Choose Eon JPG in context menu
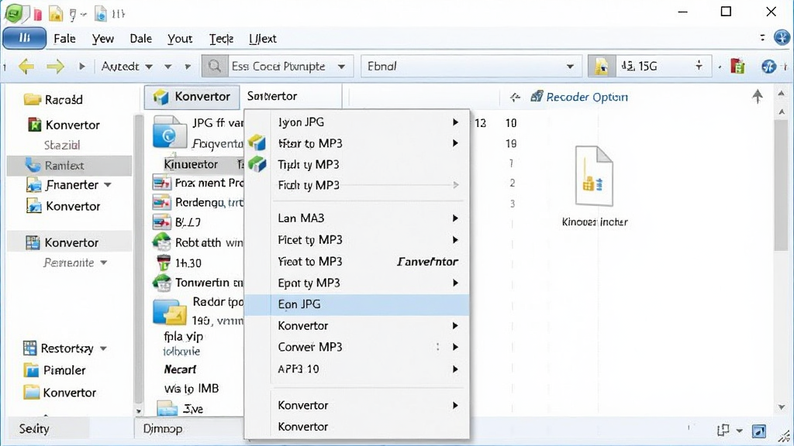Image resolution: width=794 pixels, height=446 pixels. pos(357,304)
